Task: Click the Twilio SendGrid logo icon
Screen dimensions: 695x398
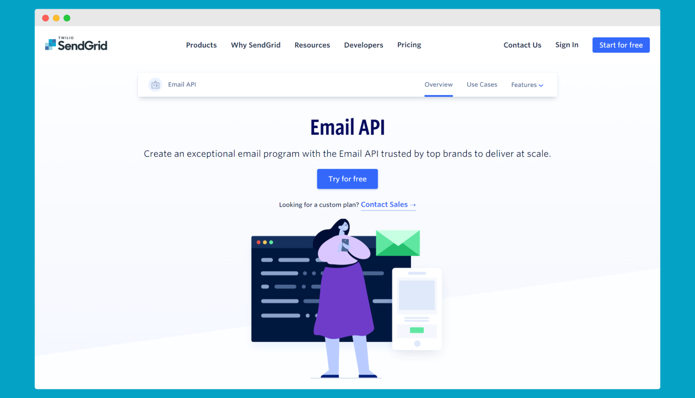Action: (49, 45)
